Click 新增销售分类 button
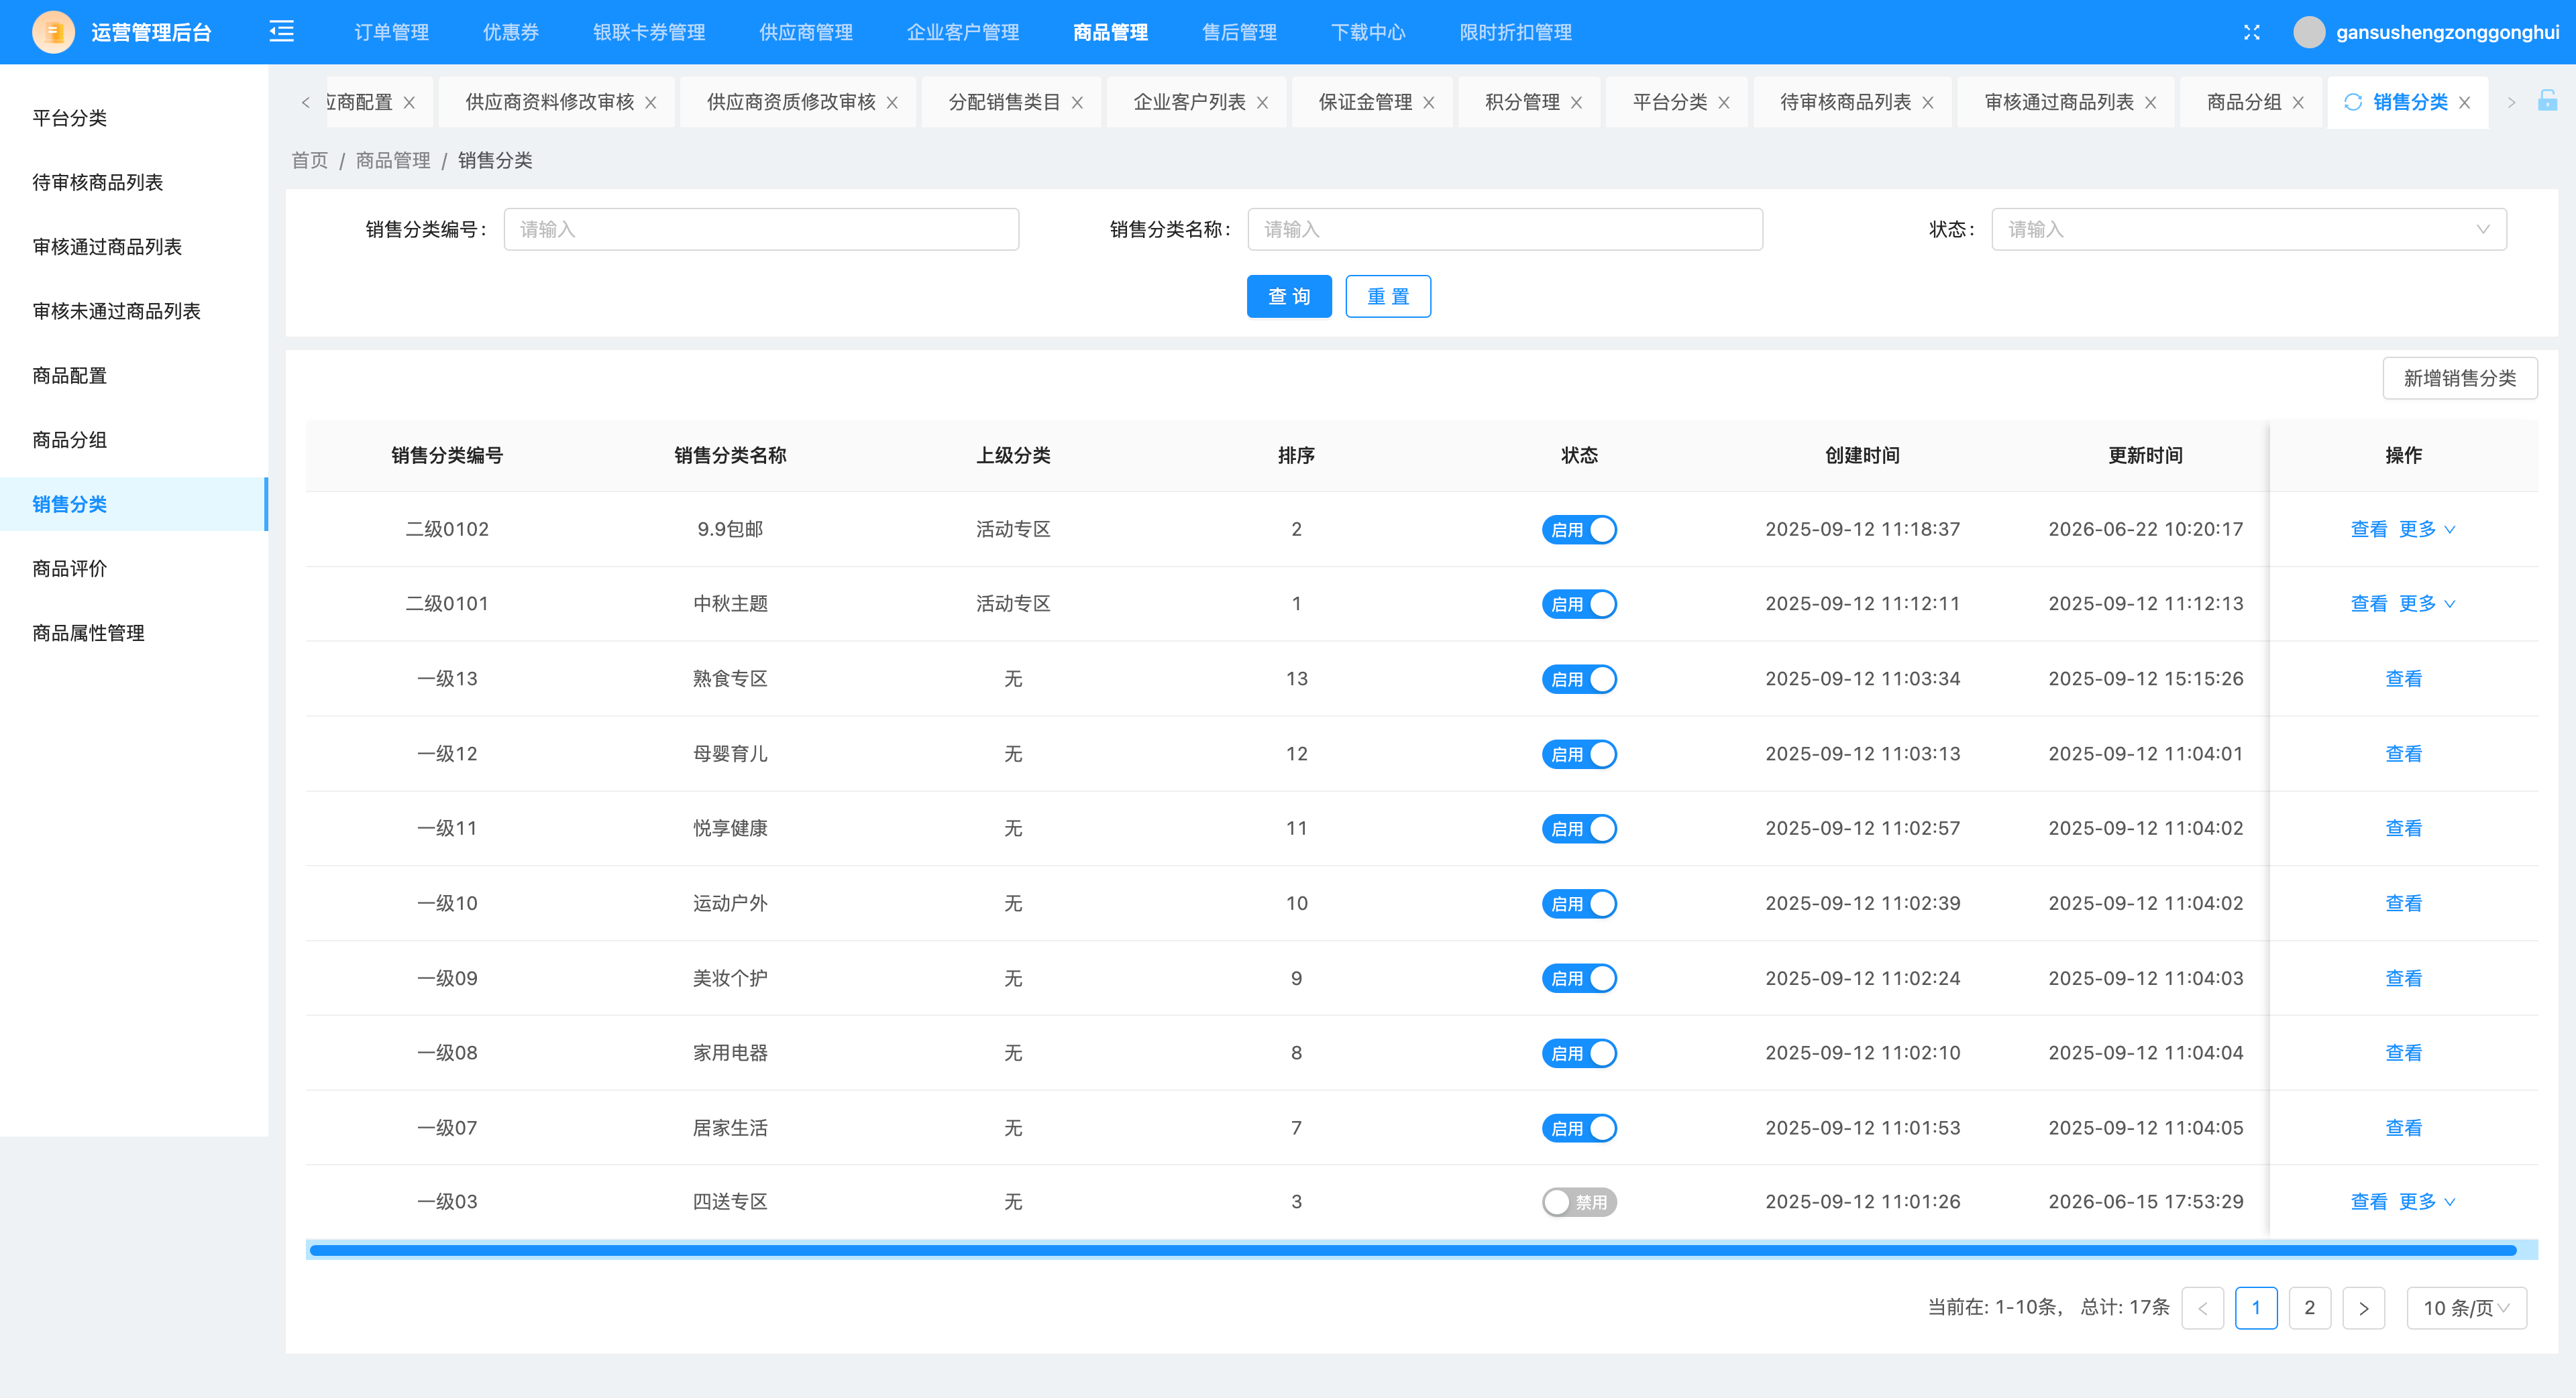Screen dimensions: 2576x1398 [x=2459, y=377]
